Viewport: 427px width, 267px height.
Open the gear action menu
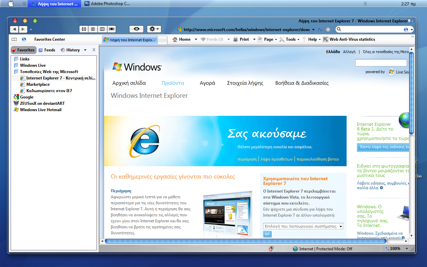coord(154,29)
